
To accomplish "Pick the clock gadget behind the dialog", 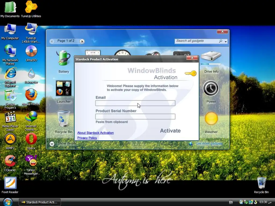I will (122, 53).
